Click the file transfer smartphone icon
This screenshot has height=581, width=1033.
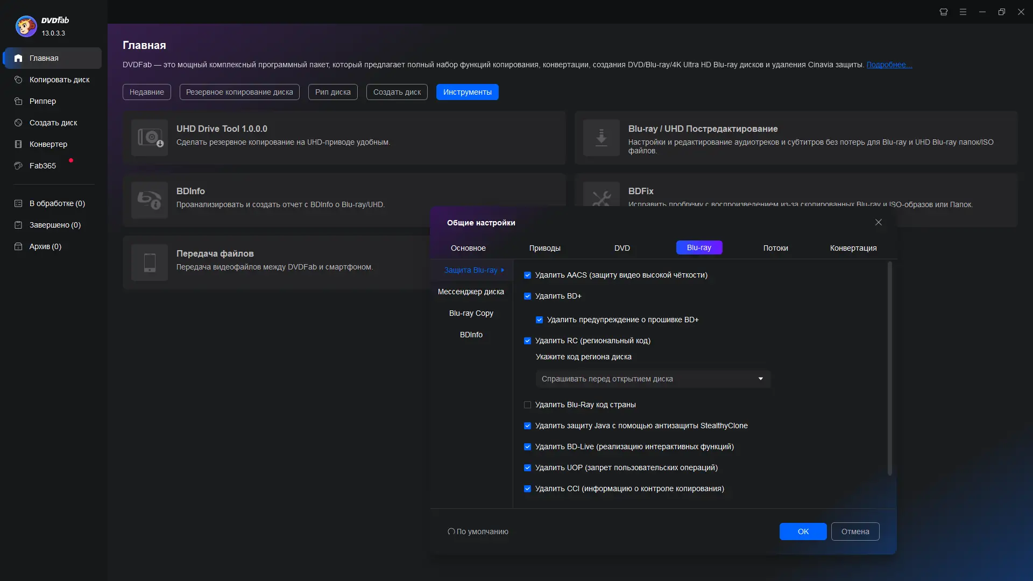tap(150, 263)
